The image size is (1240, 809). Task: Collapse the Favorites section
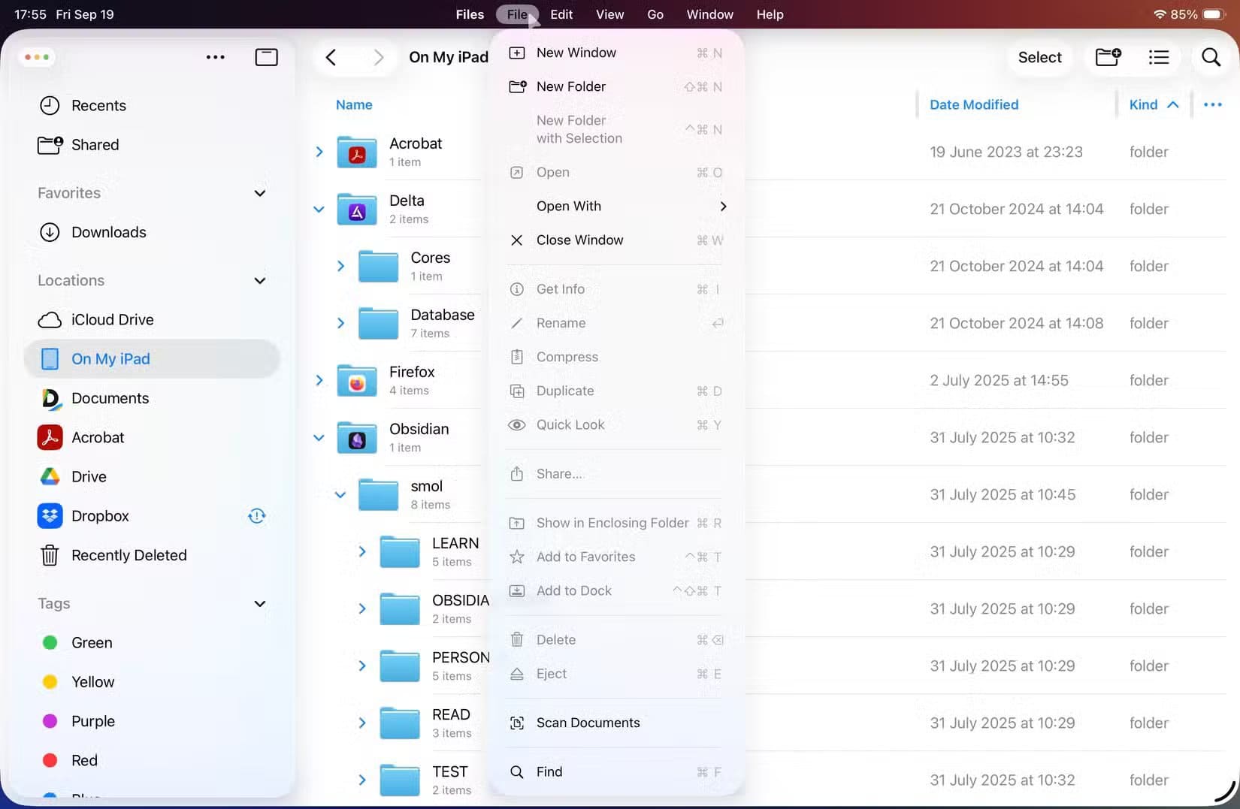point(260,193)
